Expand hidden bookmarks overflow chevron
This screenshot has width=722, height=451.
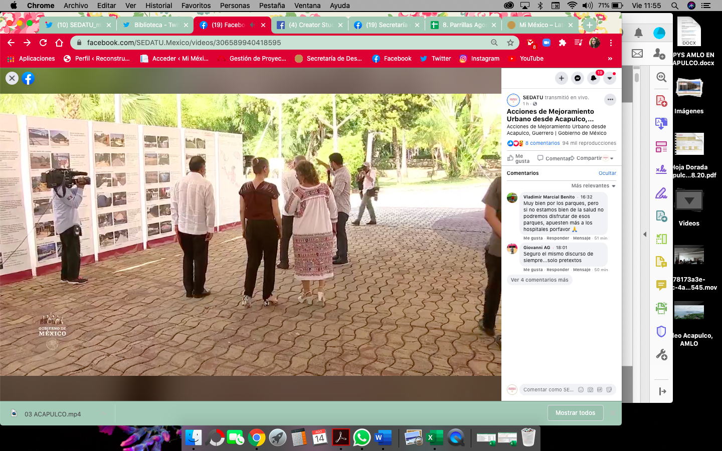(610, 59)
